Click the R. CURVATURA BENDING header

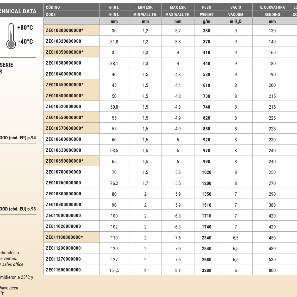(272, 11)
